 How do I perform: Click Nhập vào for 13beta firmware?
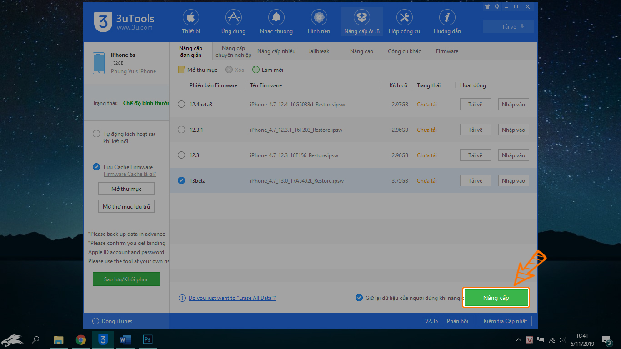pos(513,181)
